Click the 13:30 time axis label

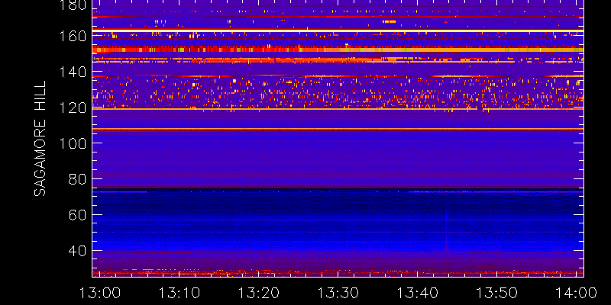(x=338, y=293)
